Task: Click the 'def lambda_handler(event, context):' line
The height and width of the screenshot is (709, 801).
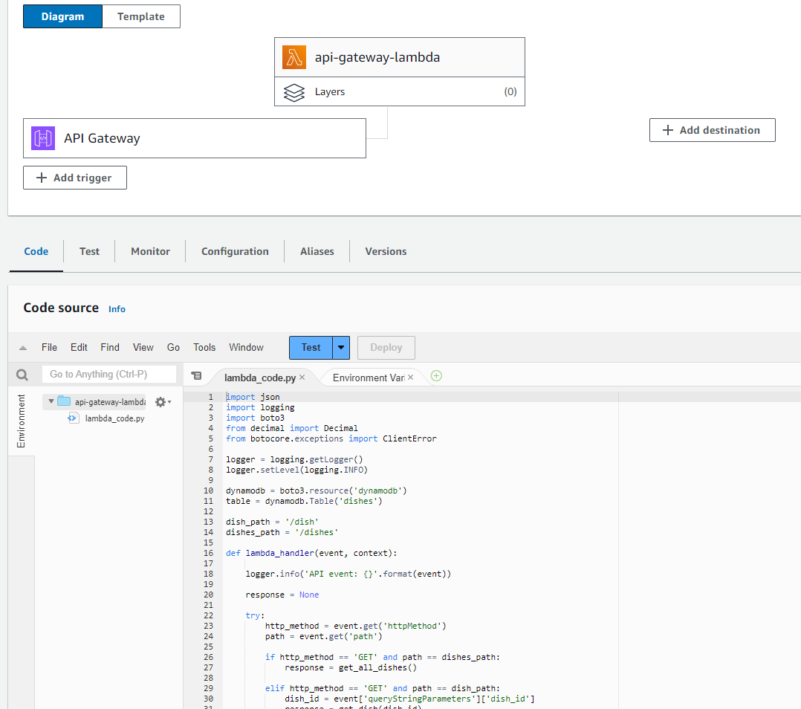Action: tap(311, 553)
